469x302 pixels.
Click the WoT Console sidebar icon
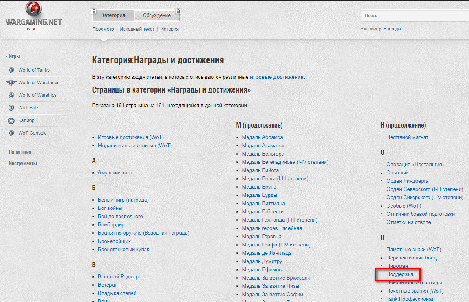(x=11, y=133)
